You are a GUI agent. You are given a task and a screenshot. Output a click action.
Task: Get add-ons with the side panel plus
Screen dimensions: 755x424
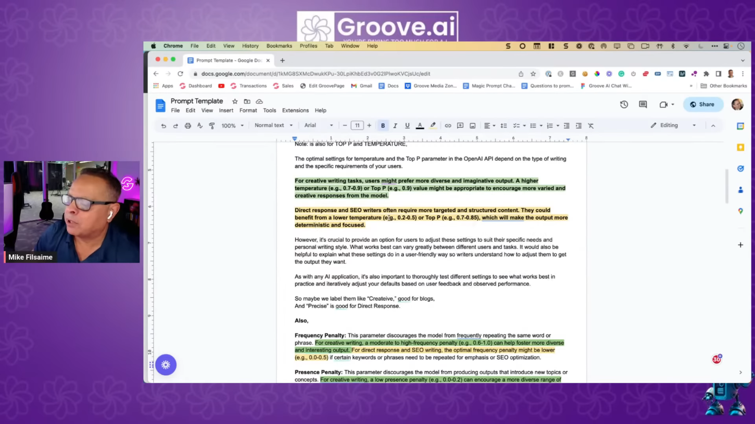[x=740, y=245]
